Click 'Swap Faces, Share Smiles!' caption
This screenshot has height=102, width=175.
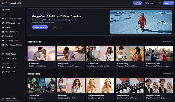68,98
